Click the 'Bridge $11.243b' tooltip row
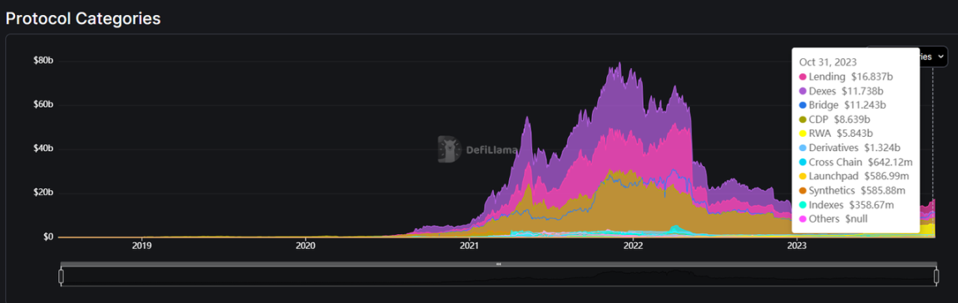Screen dimensions: 958x303 (x=842, y=105)
